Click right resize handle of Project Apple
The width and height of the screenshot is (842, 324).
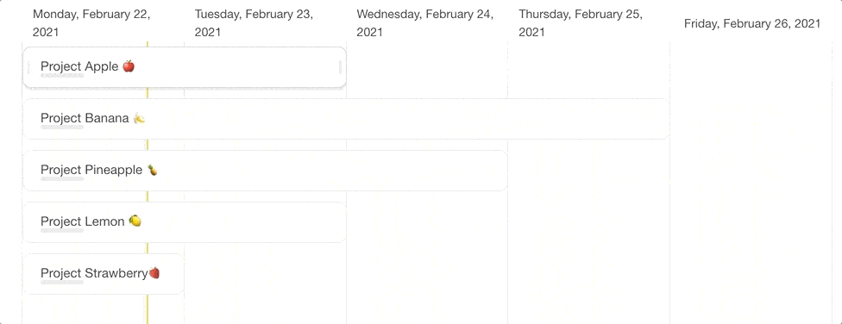tap(341, 67)
